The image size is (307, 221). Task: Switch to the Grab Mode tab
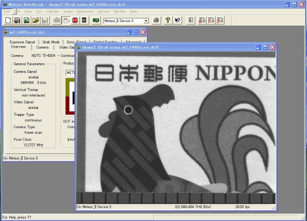click(x=51, y=42)
